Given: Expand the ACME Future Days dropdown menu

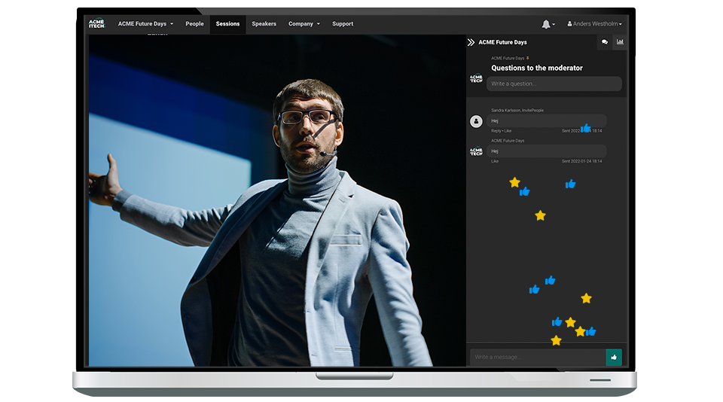Looking at the screenshot, I should click(x=145, y=24).
